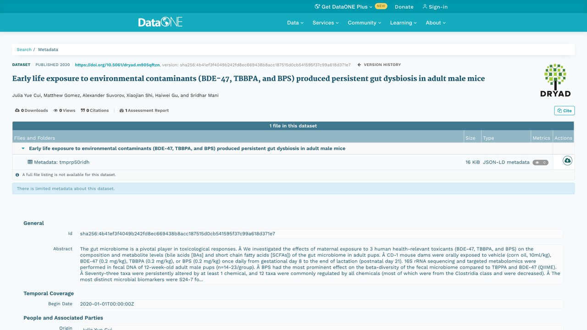587x330 pixels.
Task: Click the Metadata breadcrumb item
Action: 48,49
